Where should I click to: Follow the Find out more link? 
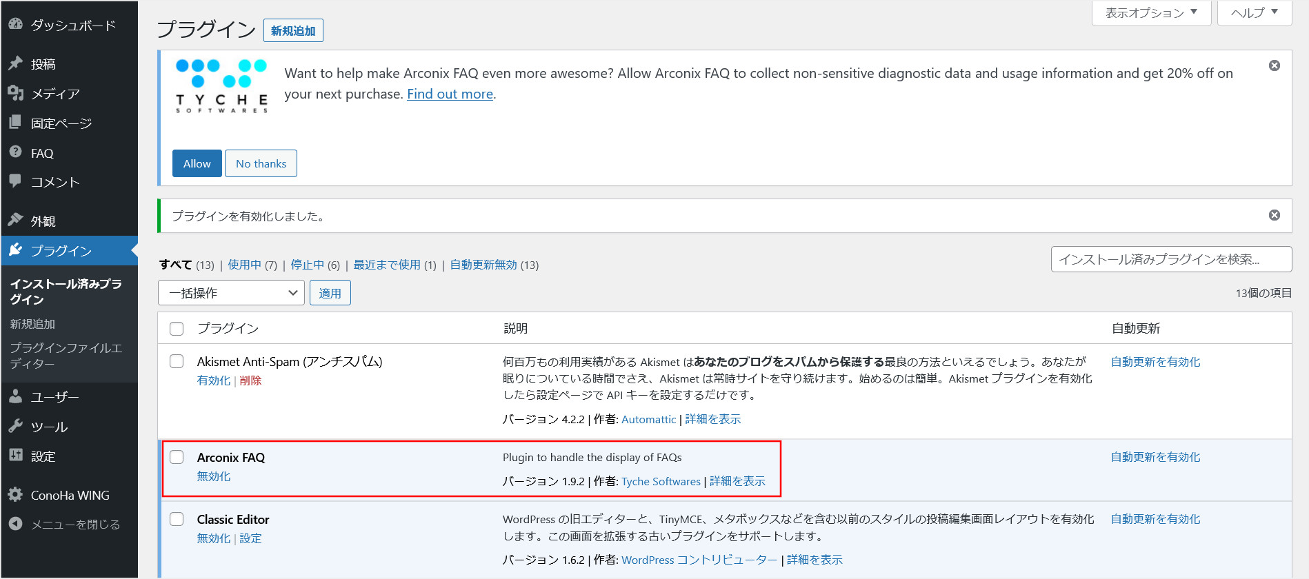(x=450, y=94)
